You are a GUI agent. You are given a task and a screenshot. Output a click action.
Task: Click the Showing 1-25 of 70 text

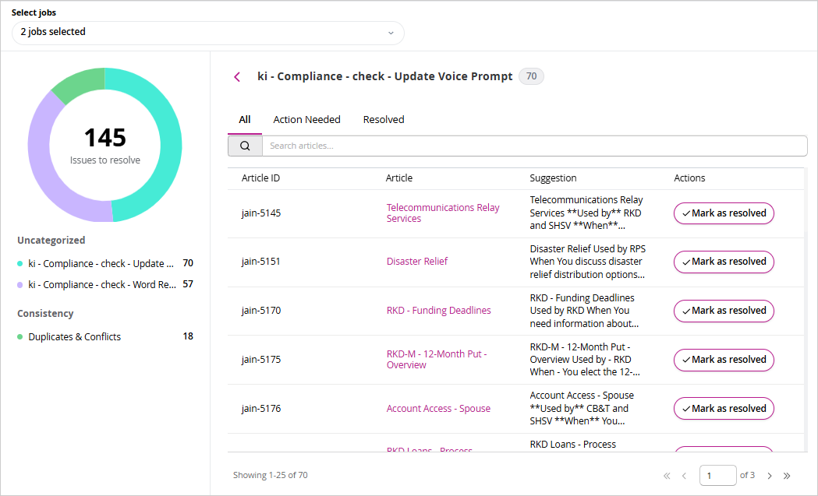[271, 475]
